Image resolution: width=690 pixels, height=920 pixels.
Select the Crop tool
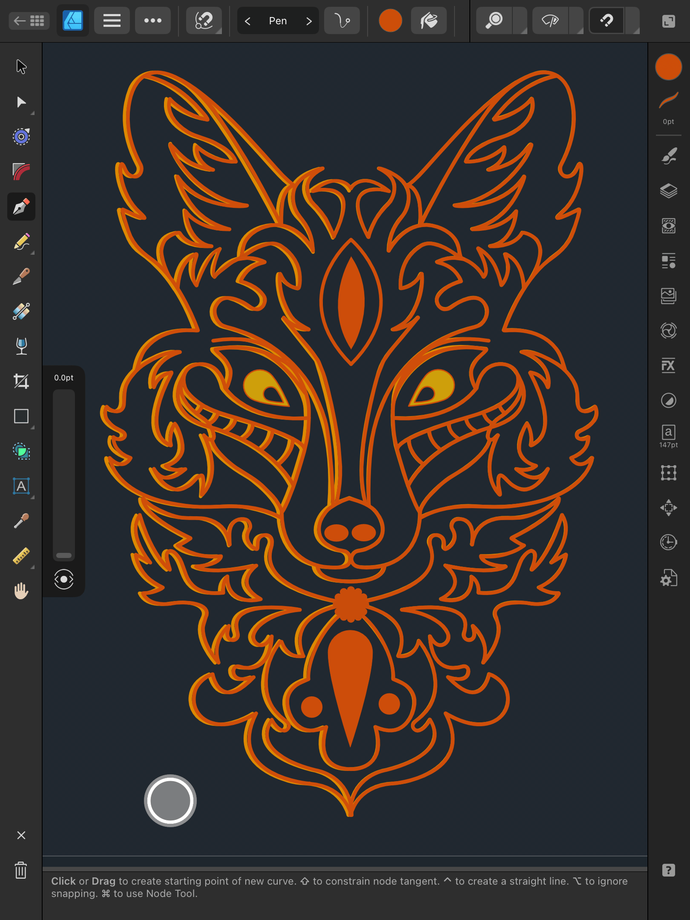[21, 381]
